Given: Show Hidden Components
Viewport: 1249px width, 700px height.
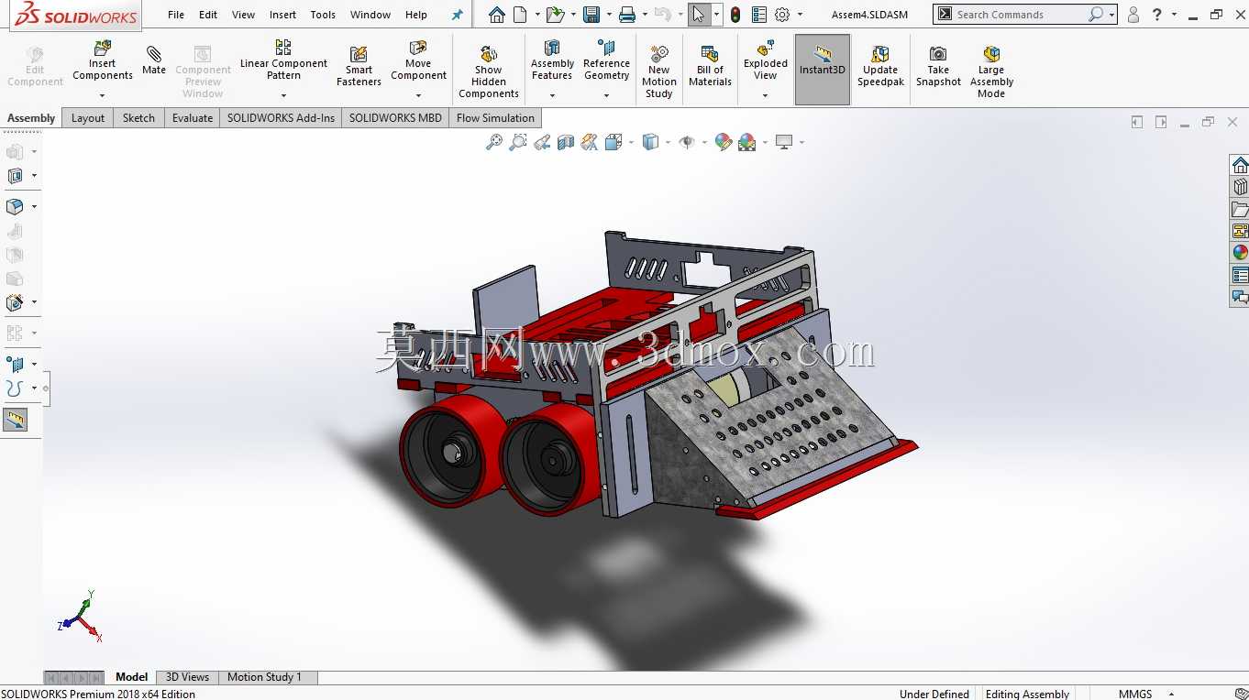Looking at the screenshot, I should click(x=489, y=71).
